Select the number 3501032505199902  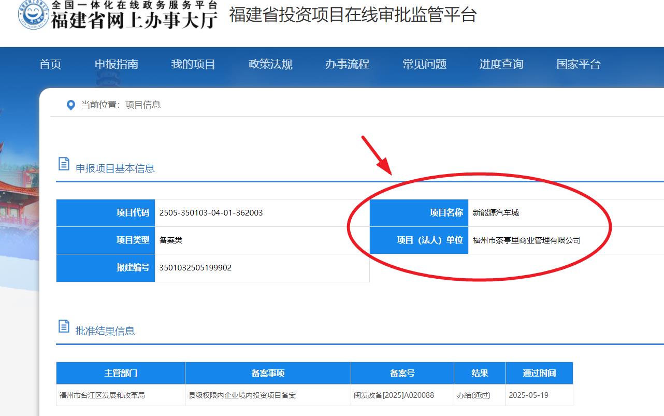(195, 268)
